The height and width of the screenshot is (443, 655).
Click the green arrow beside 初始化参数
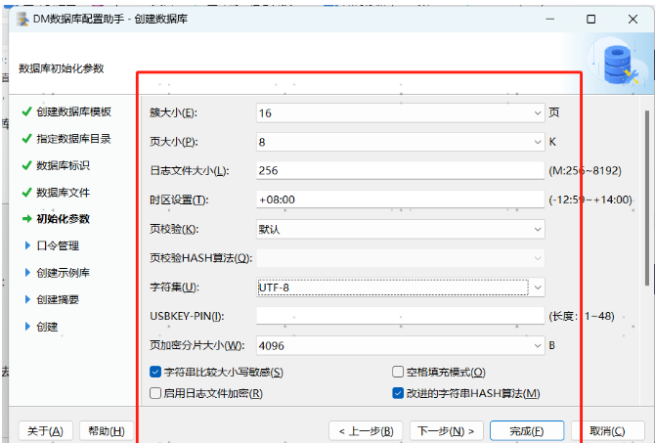coord(27,219)
